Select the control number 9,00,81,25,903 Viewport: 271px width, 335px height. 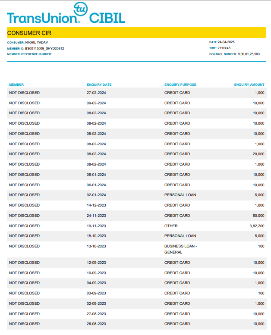[249, 54]
